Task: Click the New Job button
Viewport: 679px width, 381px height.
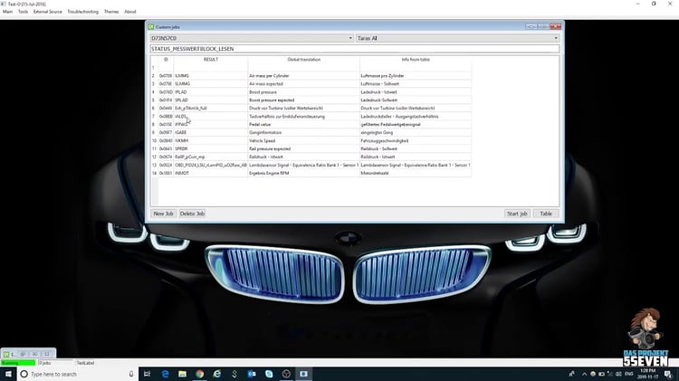Action: coord(163,214)
